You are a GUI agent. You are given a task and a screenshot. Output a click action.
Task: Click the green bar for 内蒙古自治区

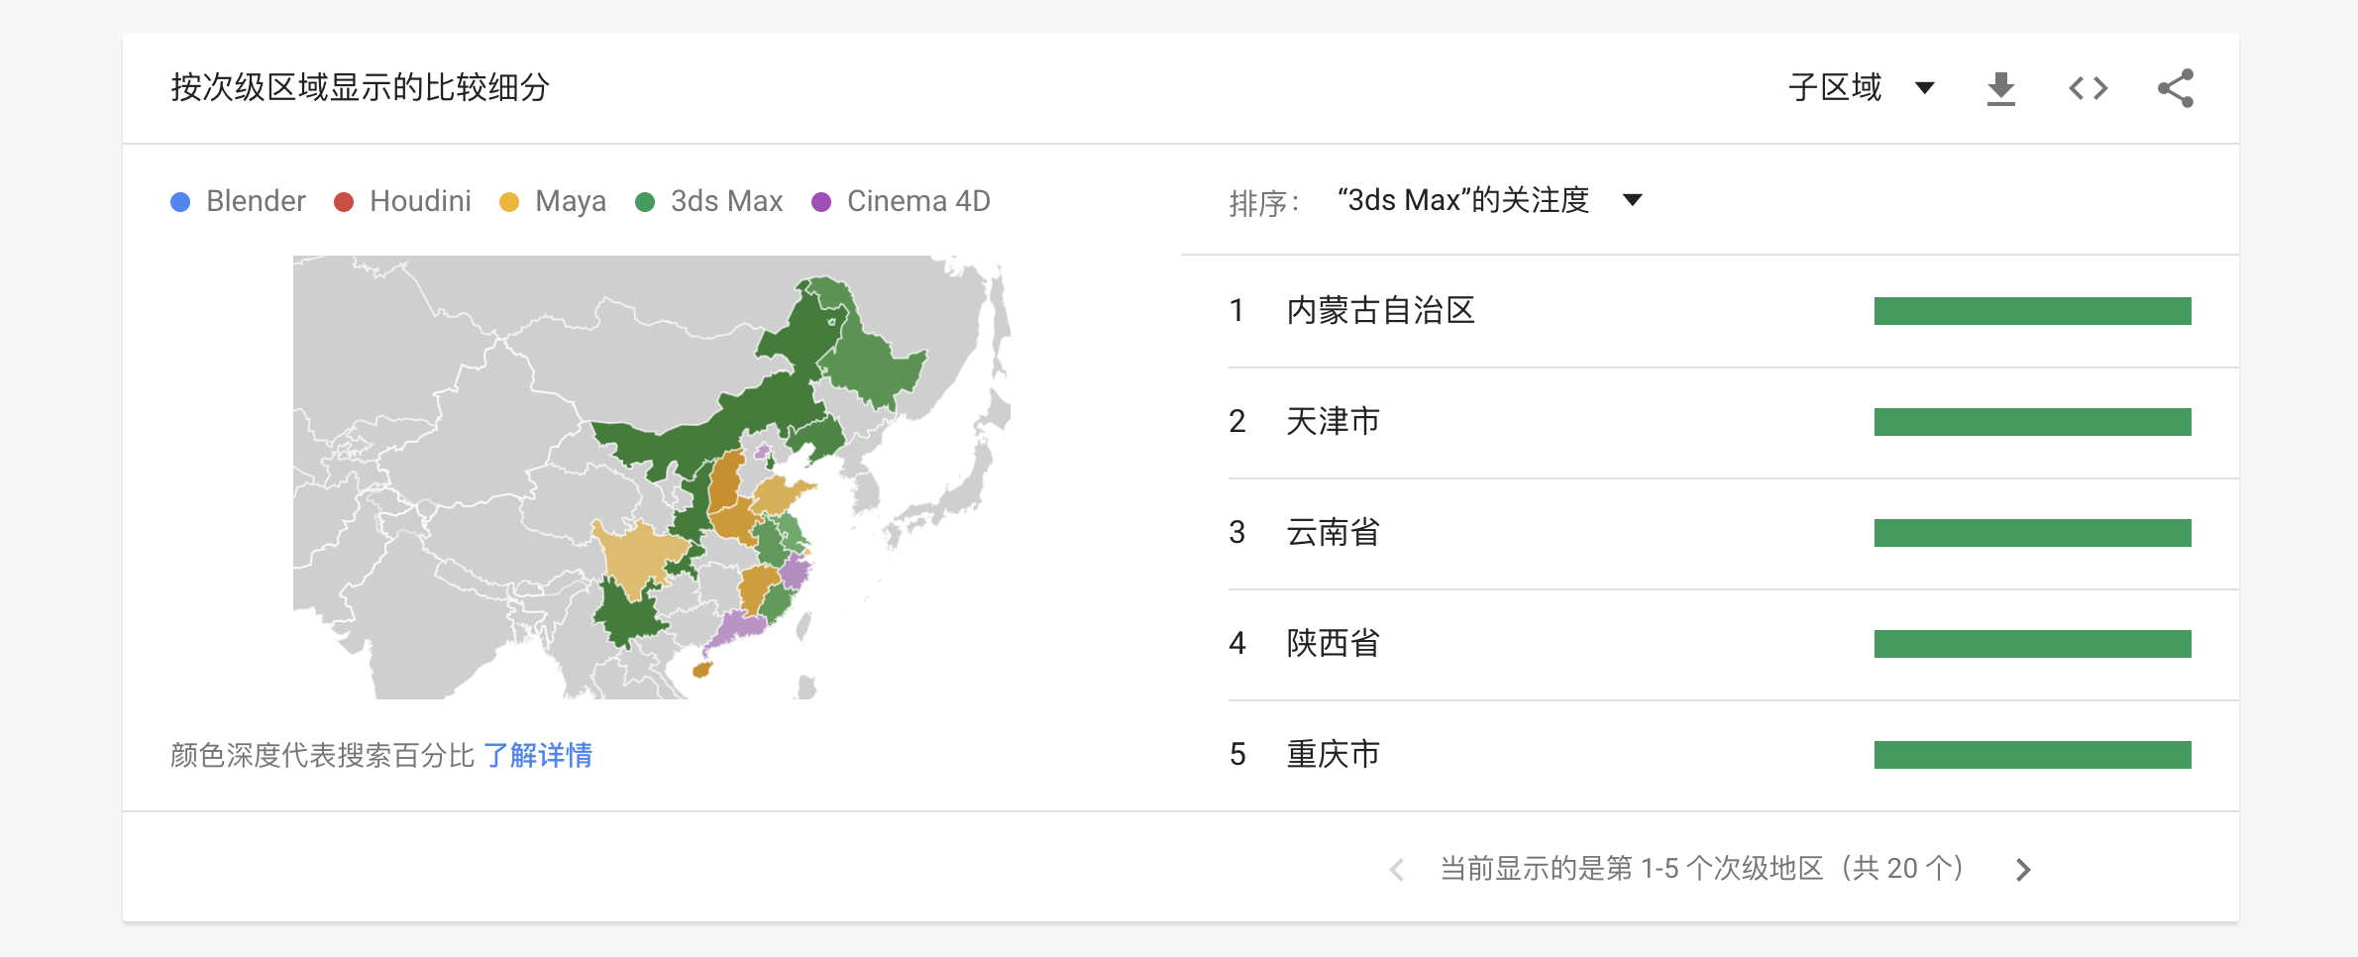pyautogui.click(x=2032, y=311)
